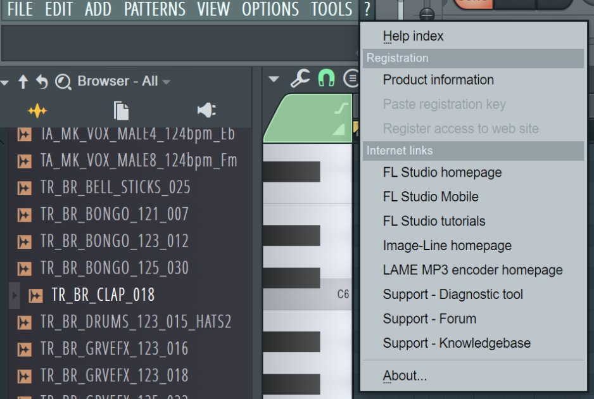Click the piano roll wrench tools icon
The height and width of the screenshot is (399, 594).
coord(300,79)
